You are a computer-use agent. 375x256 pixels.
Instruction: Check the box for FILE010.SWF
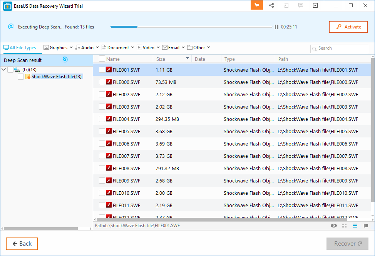(102, 193)
